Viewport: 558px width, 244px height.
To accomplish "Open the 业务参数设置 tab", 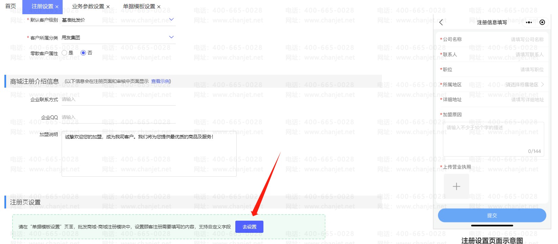I will coord(88,6).
